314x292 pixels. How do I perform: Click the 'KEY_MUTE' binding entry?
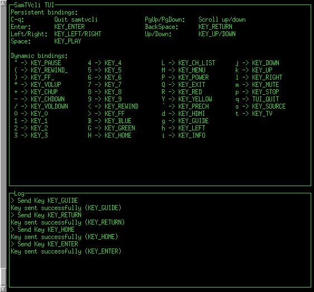point(265,85)
